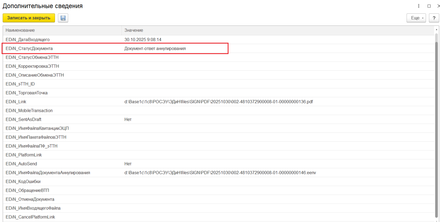Image resolution: width=440 pixels, height=222 pixels.
Task: Click the .eenv annulment file path value
Action: (x=220, y=173)
